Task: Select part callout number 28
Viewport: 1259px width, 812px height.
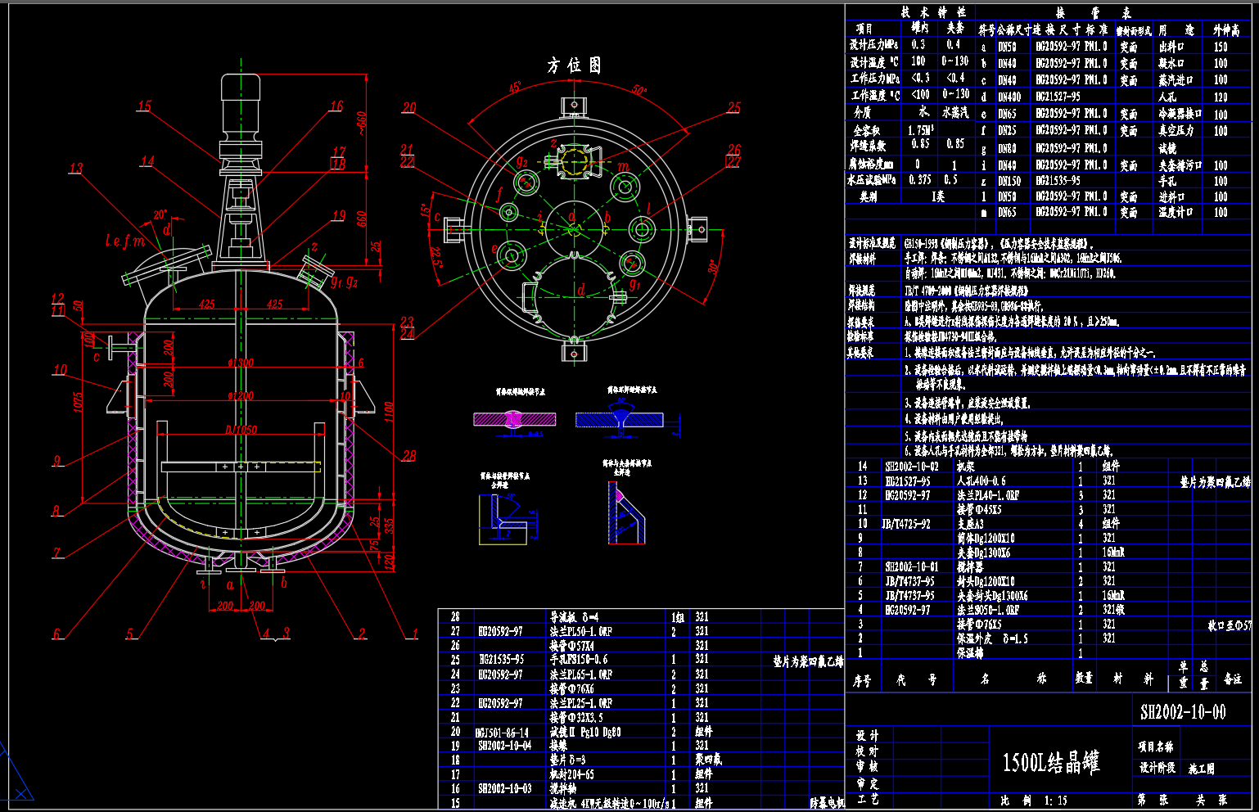Action: tap(409, 455)
